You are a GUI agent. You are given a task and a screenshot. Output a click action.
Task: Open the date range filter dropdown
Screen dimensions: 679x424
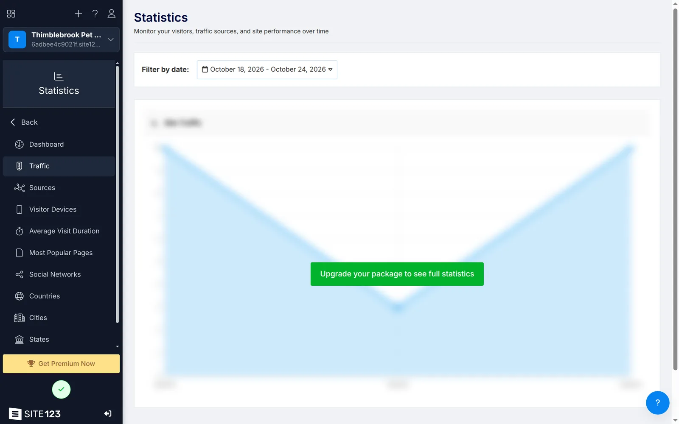(267, 70)
